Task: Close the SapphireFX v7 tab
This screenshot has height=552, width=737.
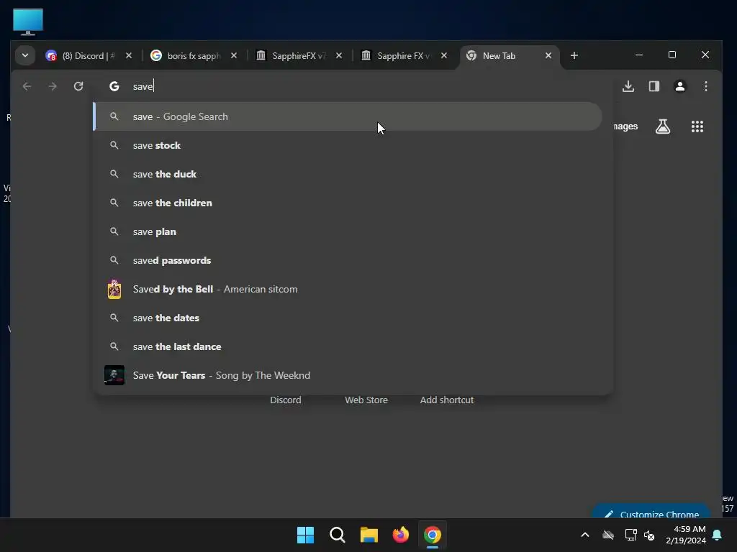Action: pyautogui.click(x=339, y=55)
